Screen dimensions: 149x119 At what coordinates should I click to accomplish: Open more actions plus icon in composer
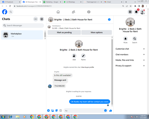tap(49, 110)
